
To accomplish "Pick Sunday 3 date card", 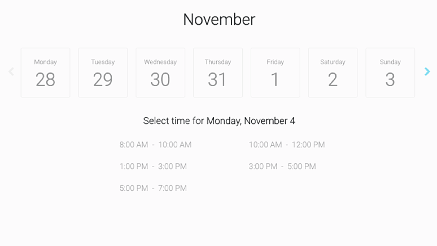I will point(390,73).
